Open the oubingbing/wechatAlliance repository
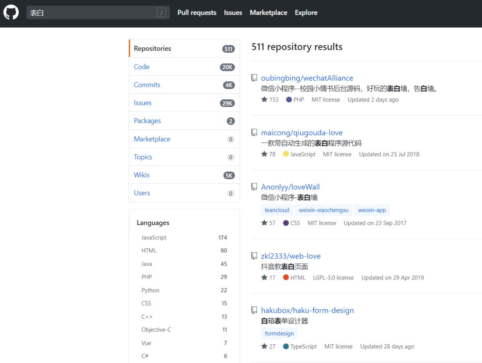 (307, 78)
